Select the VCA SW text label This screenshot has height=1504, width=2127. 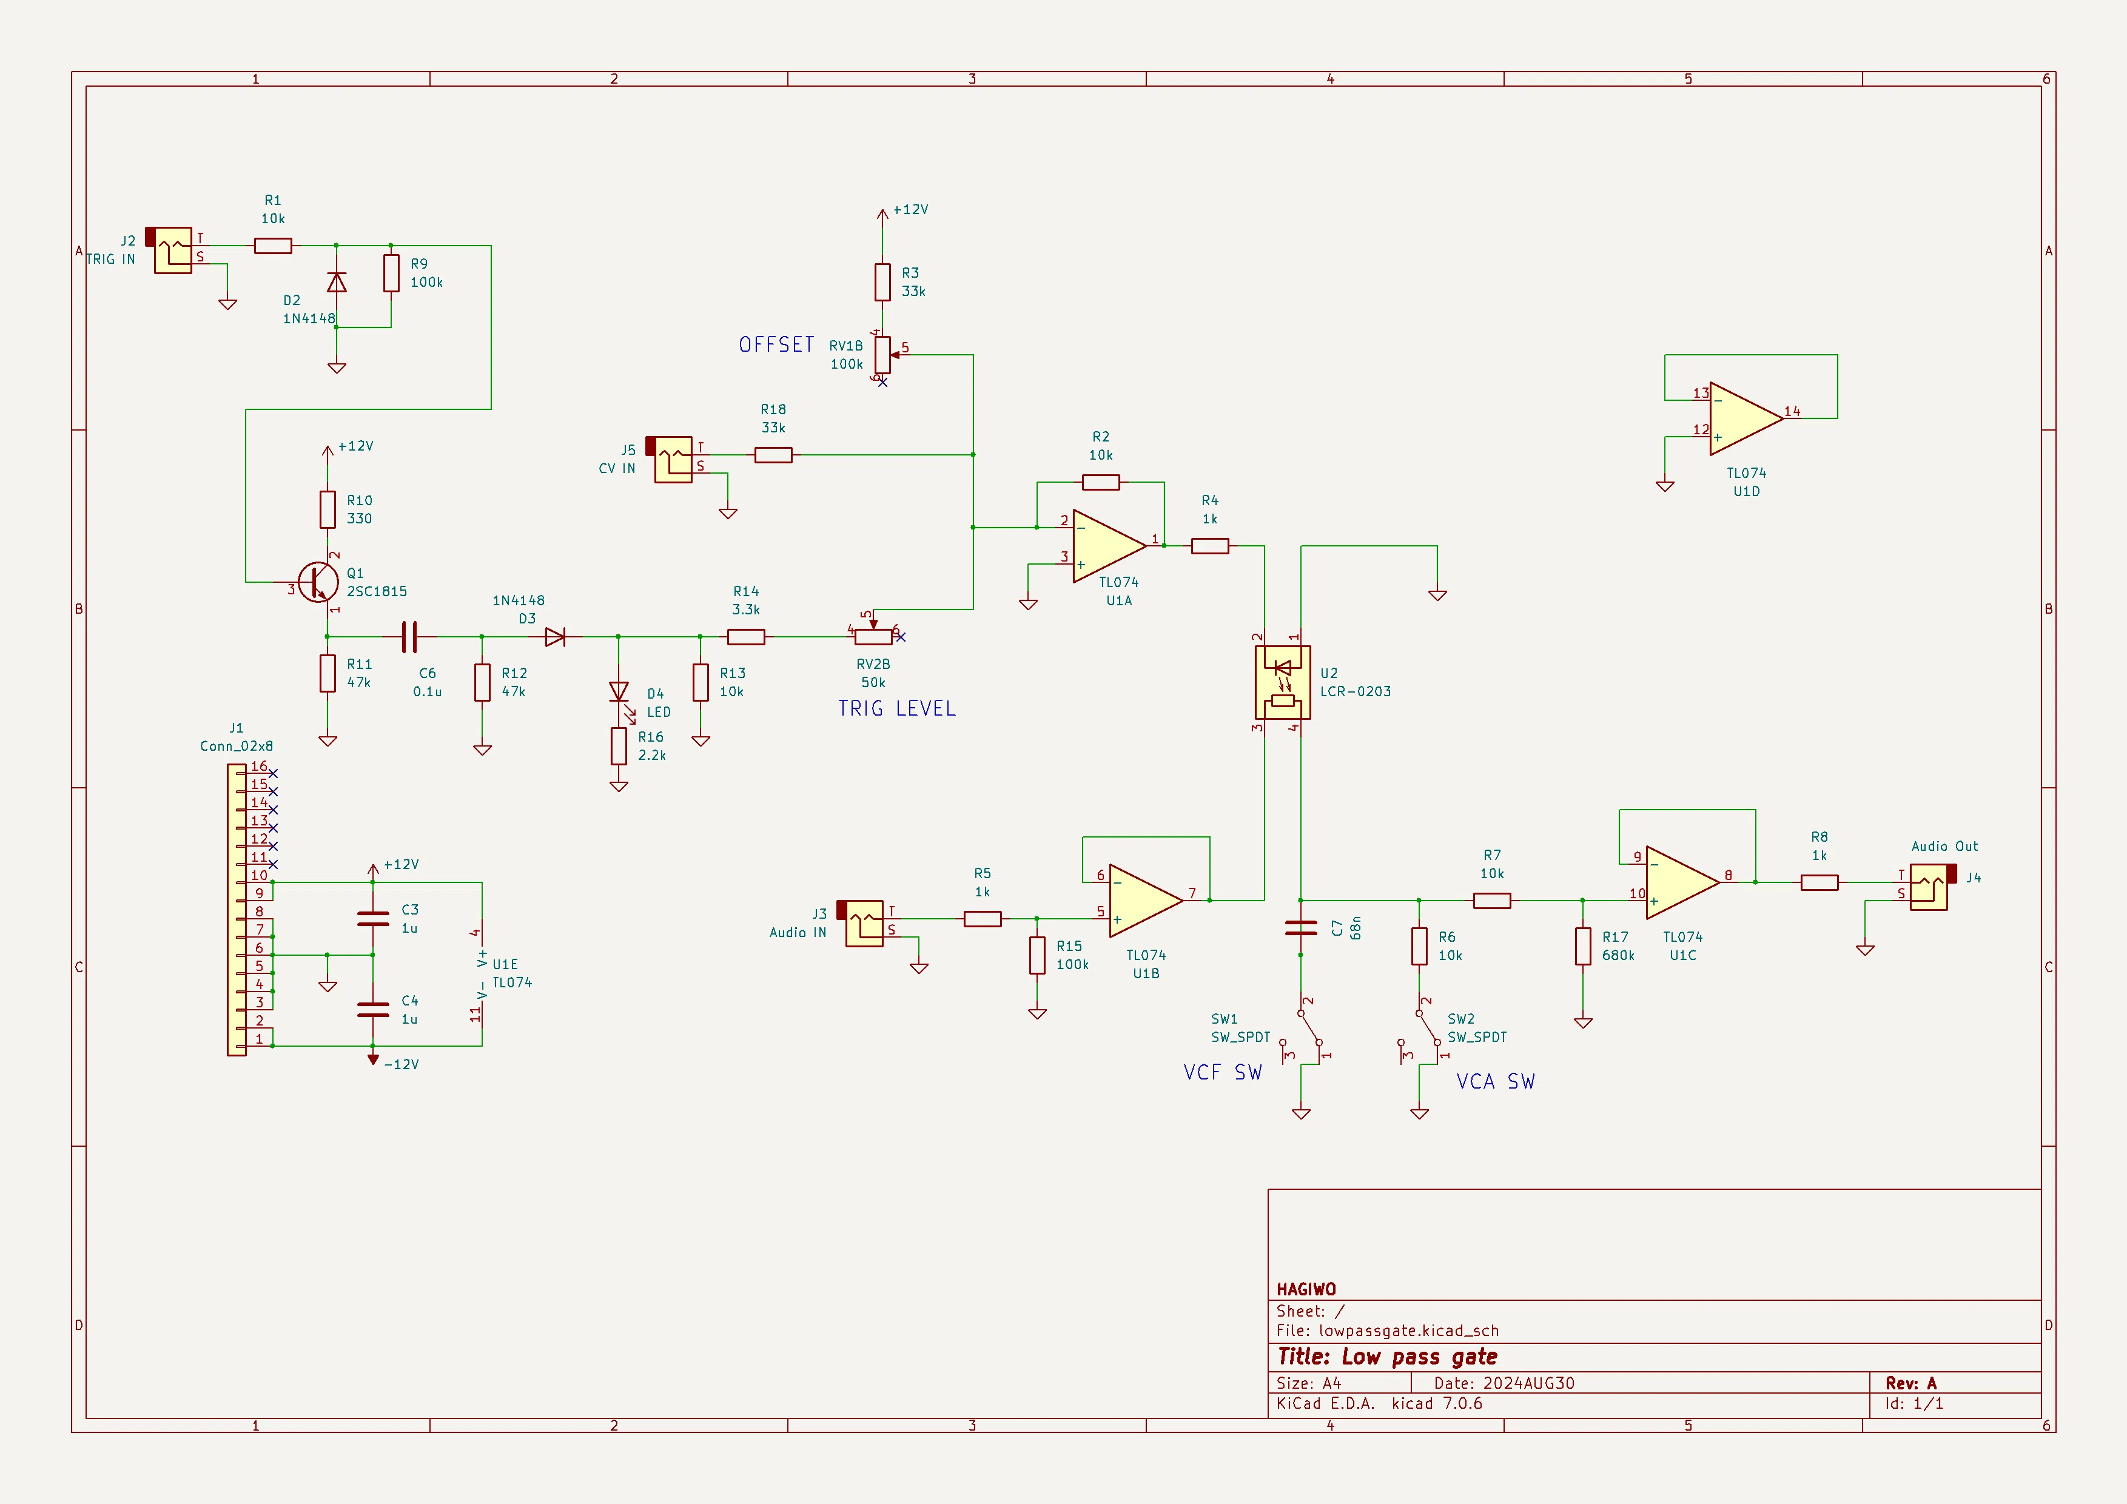[1495, 1082]
